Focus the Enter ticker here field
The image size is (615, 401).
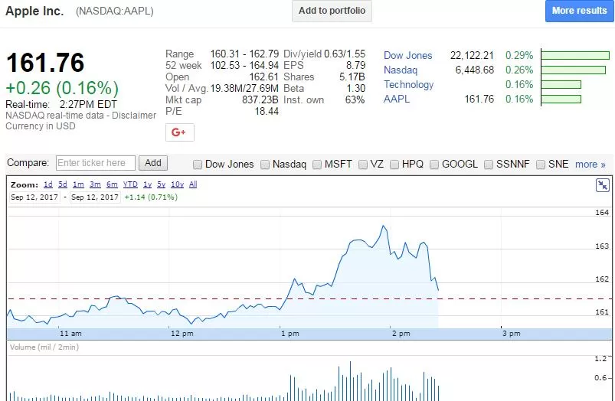96,163
